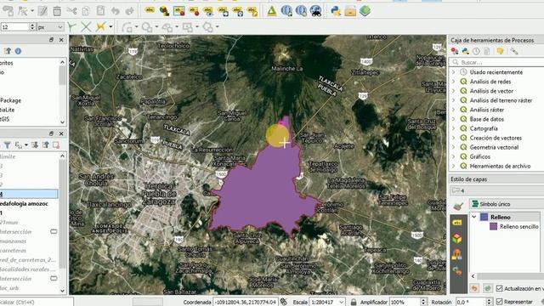Close the Browser panel
Image resolution: width=544 pixels, height=306 pixels.
click(61, 40)
